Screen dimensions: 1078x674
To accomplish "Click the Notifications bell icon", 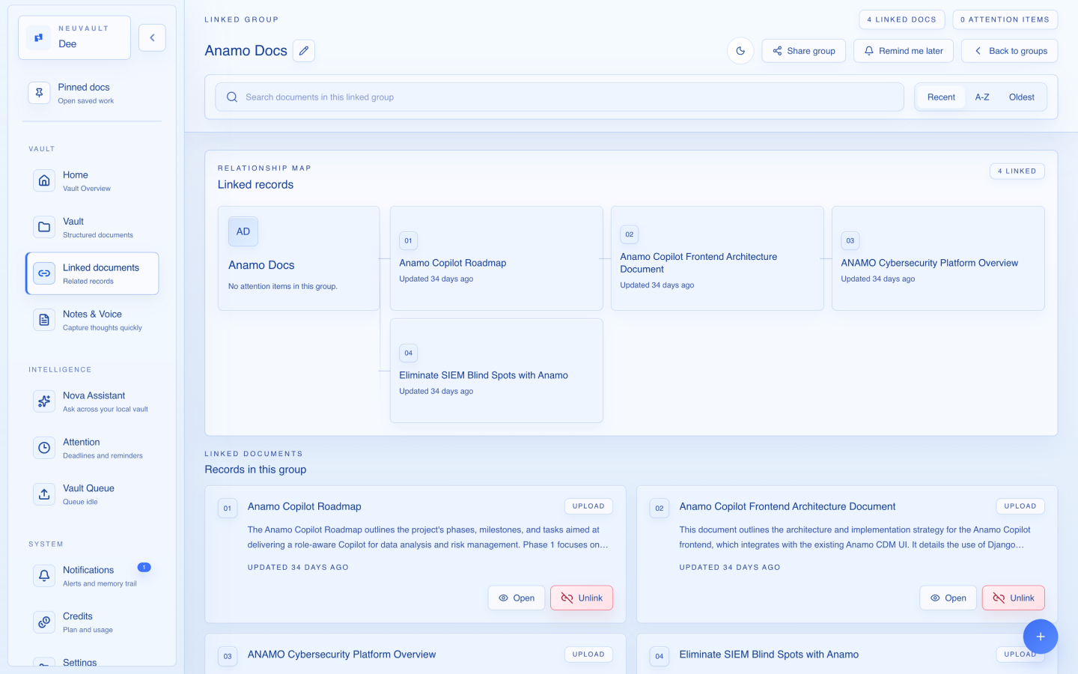I will tap(44, 576).
